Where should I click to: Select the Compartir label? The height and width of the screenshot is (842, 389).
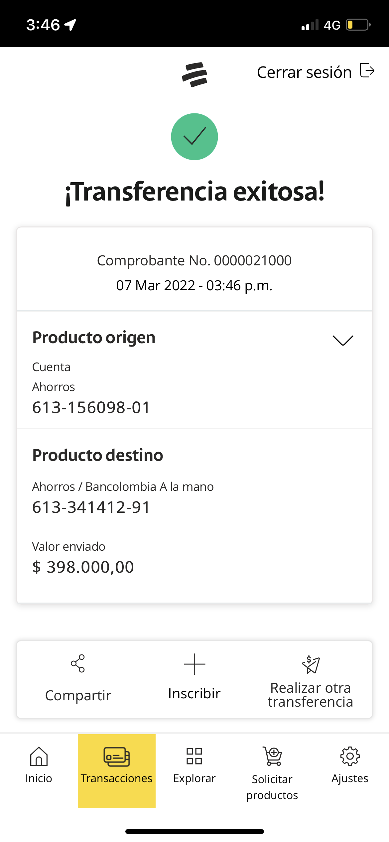[x=78, y=695]
